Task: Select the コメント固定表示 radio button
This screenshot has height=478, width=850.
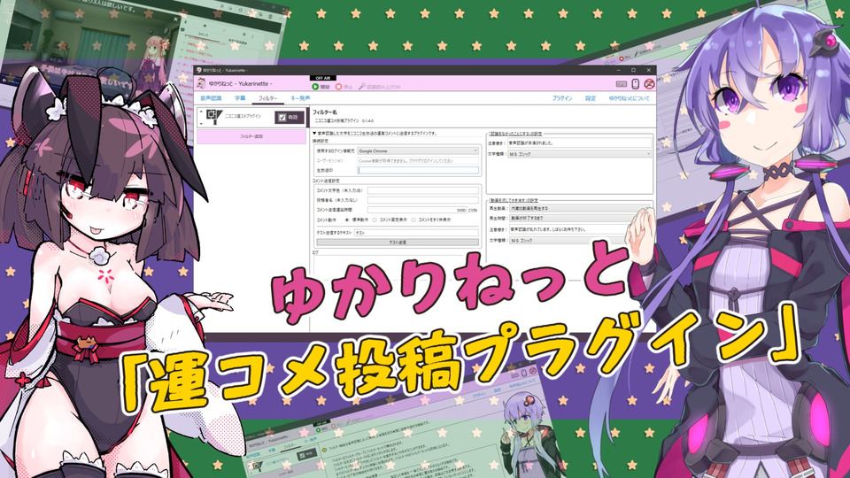Action: click(x=375, y=220)
